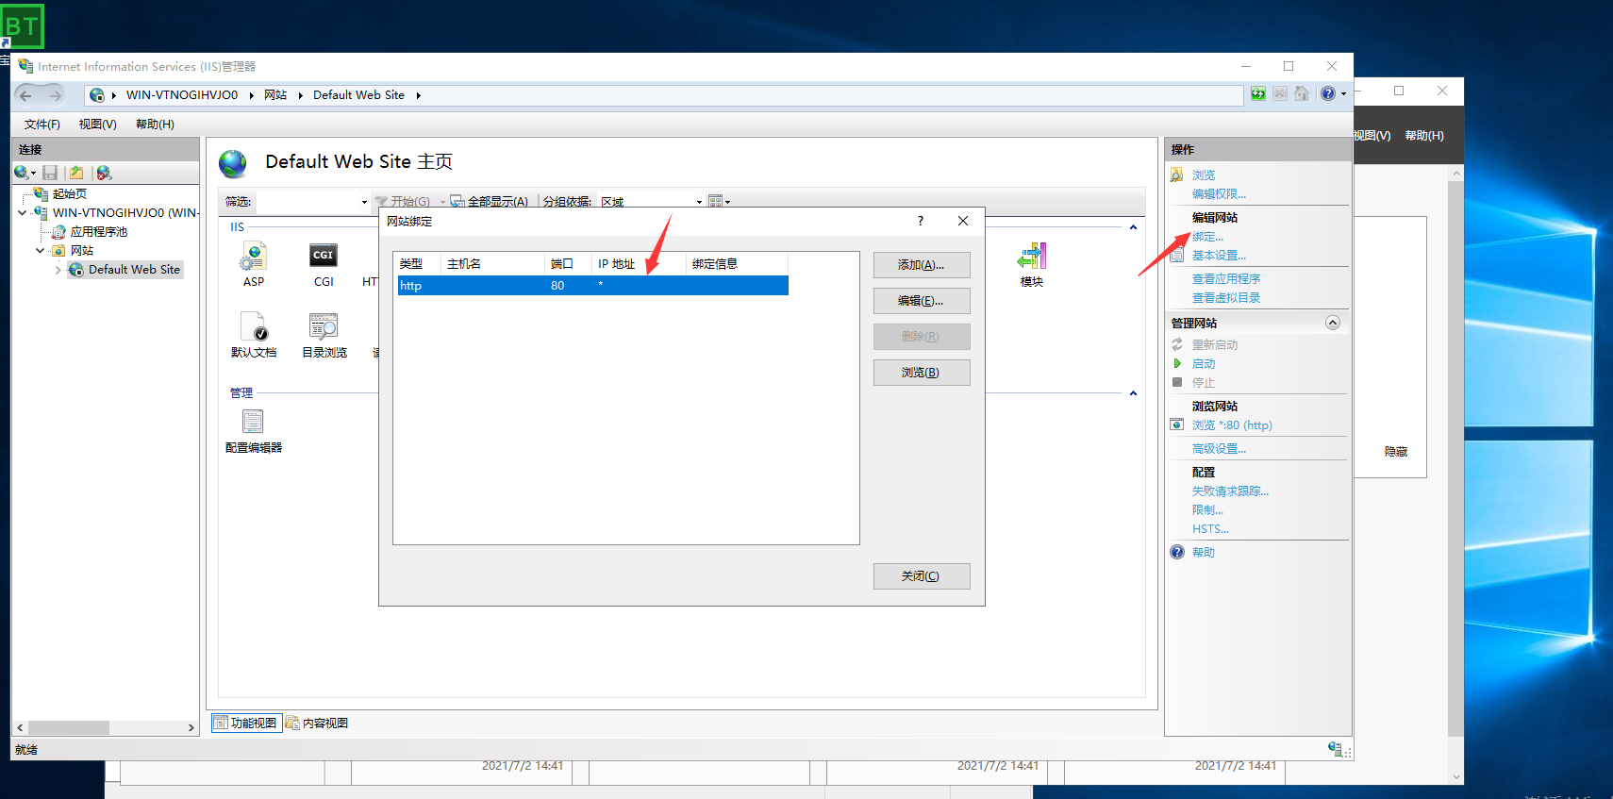Open the 编辑权限... link
This screenshot has width=1613, height=799.
click(1219, 194)
